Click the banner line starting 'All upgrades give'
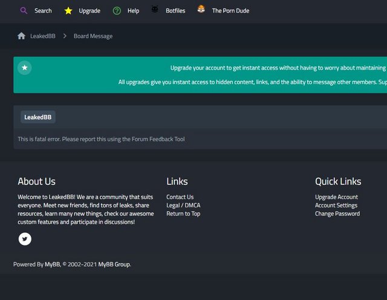 [x=253, y=82]
